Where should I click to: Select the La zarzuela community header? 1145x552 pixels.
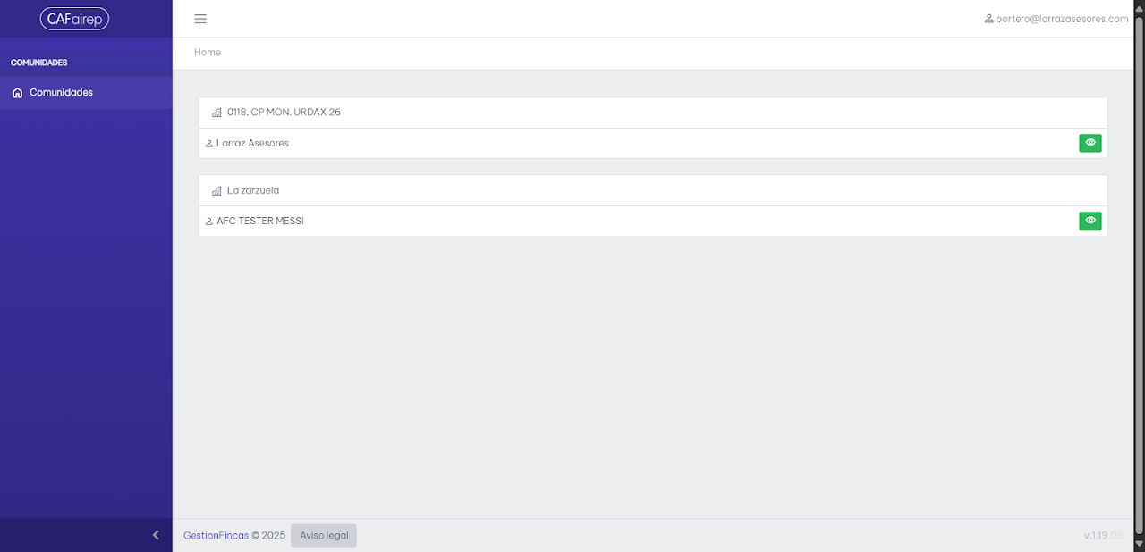(653, 191)
